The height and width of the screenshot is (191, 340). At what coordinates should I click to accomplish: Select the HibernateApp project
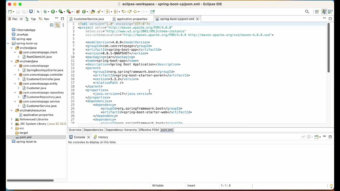(26, 30)
